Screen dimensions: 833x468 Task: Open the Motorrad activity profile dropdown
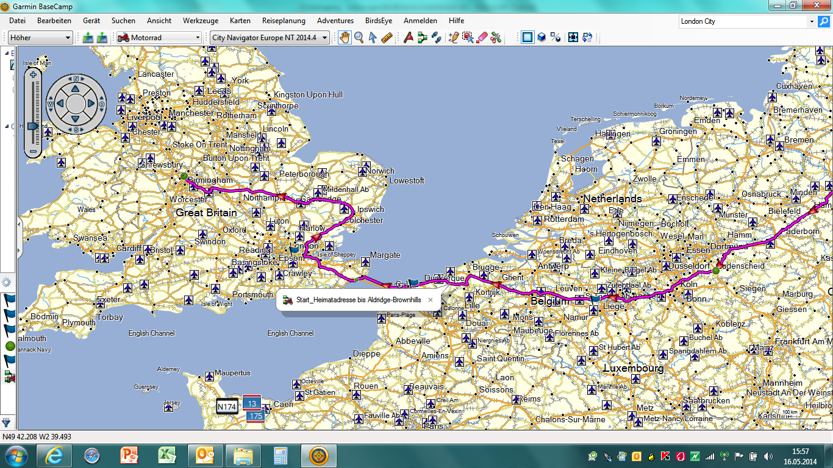click(x=159, y=38)
